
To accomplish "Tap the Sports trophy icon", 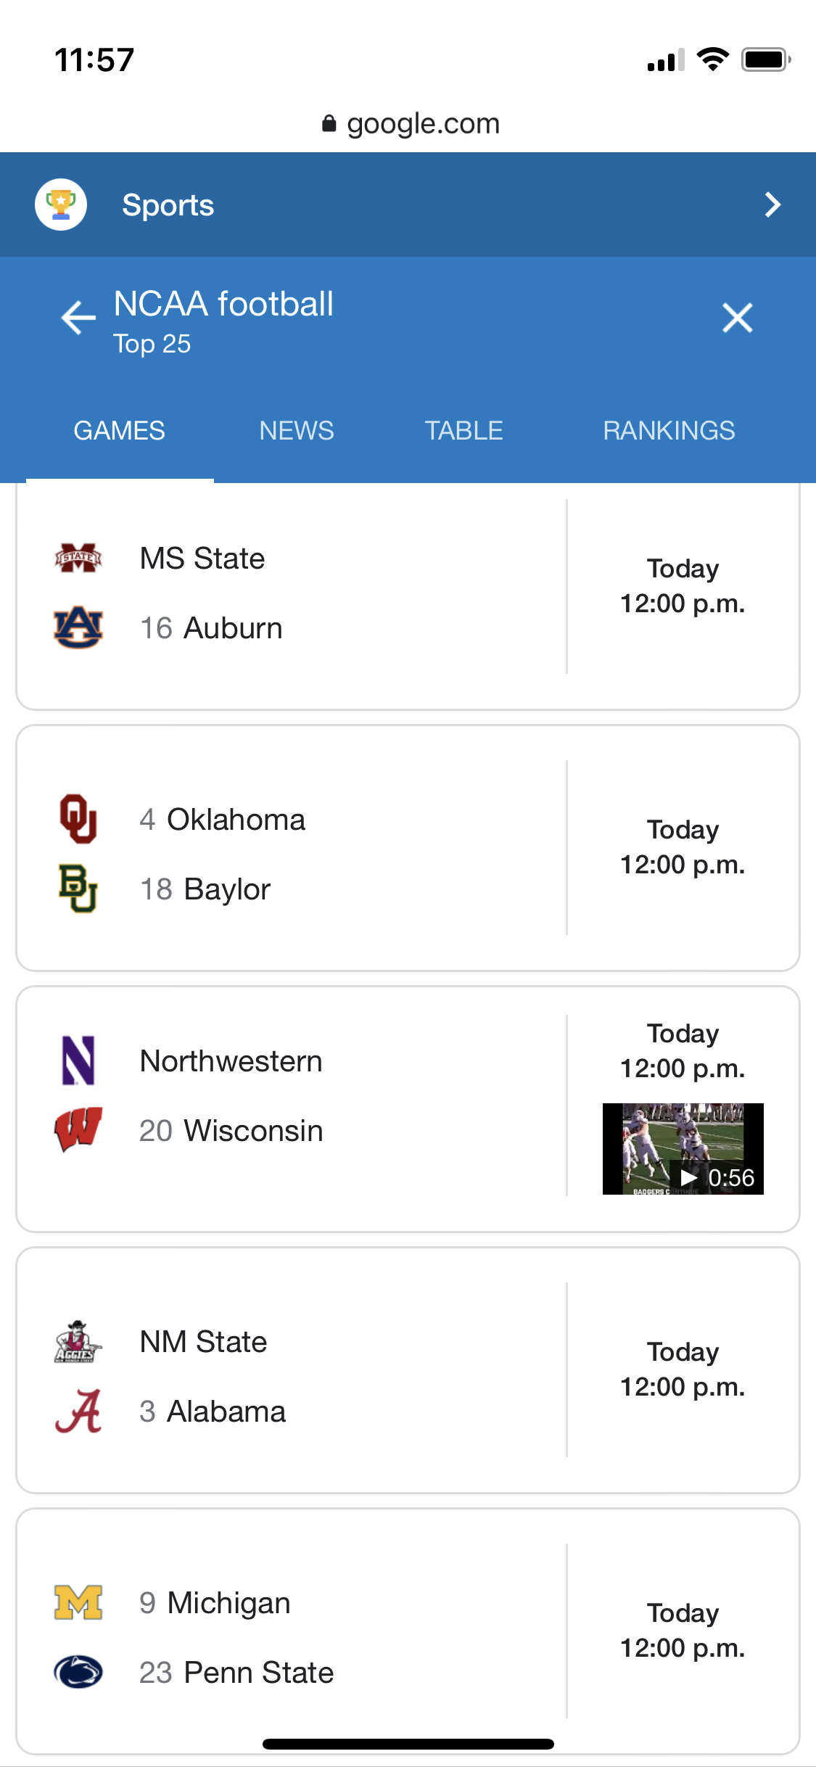I will [61, 205].
